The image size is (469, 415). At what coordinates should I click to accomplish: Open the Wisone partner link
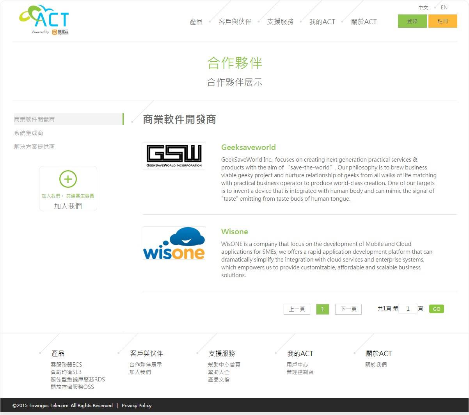click(234, 232)
